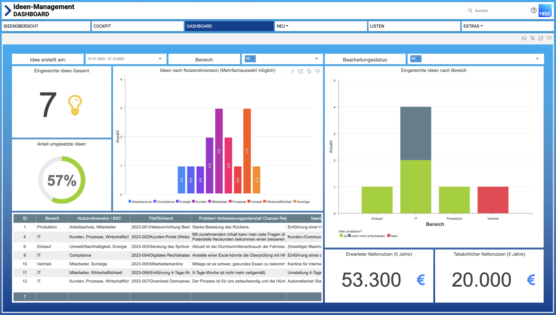
Task: Click the help question mark icon
Action: coord(533,10)
